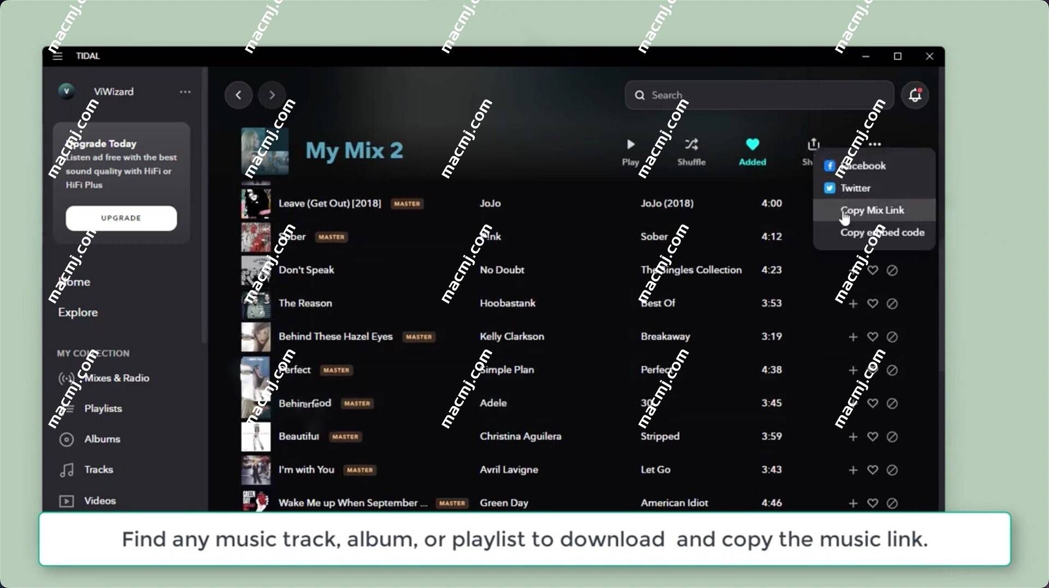Screen dimensions: 1049x588
Task: Block Behind These Hazel Eyes track
Action: point(892,337)
